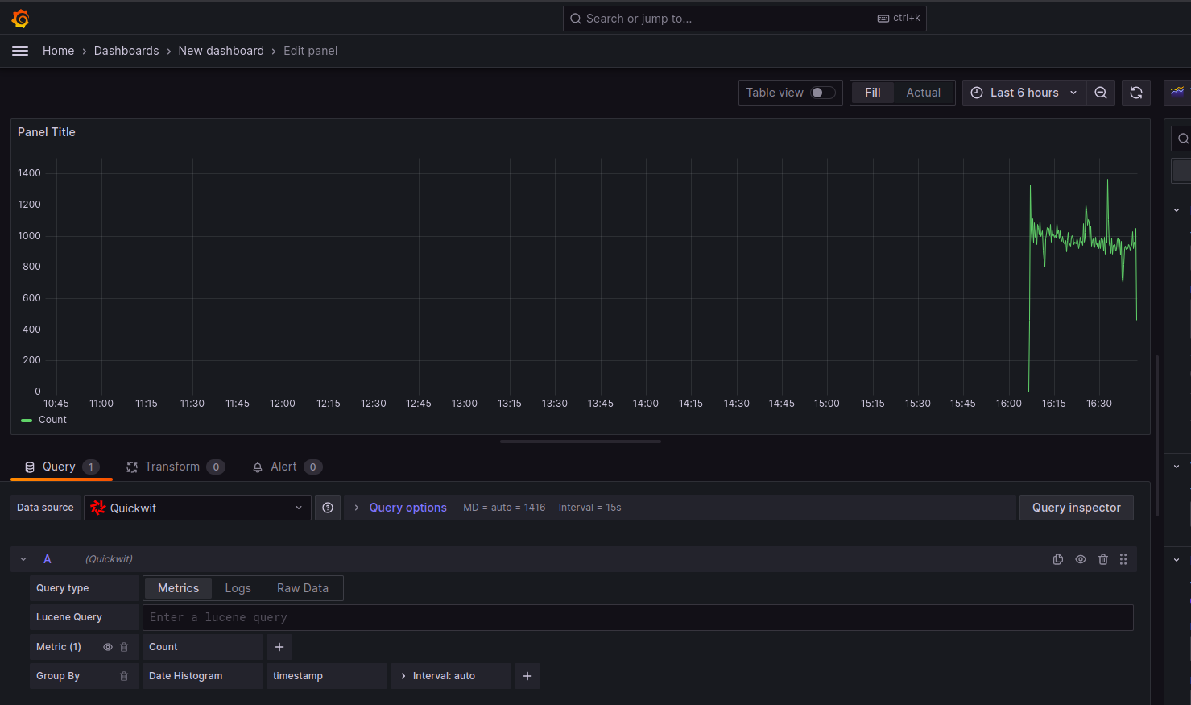The height and width of the screenshot is (705, 1191).
Task: Switch to the Query tab
Action: coord(61,467)
